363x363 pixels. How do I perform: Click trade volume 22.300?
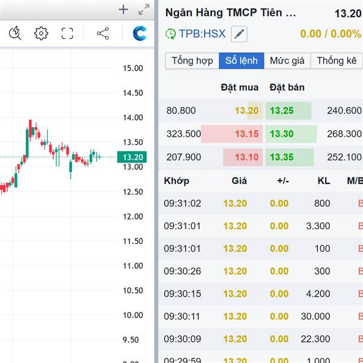(x=315, y=339)
